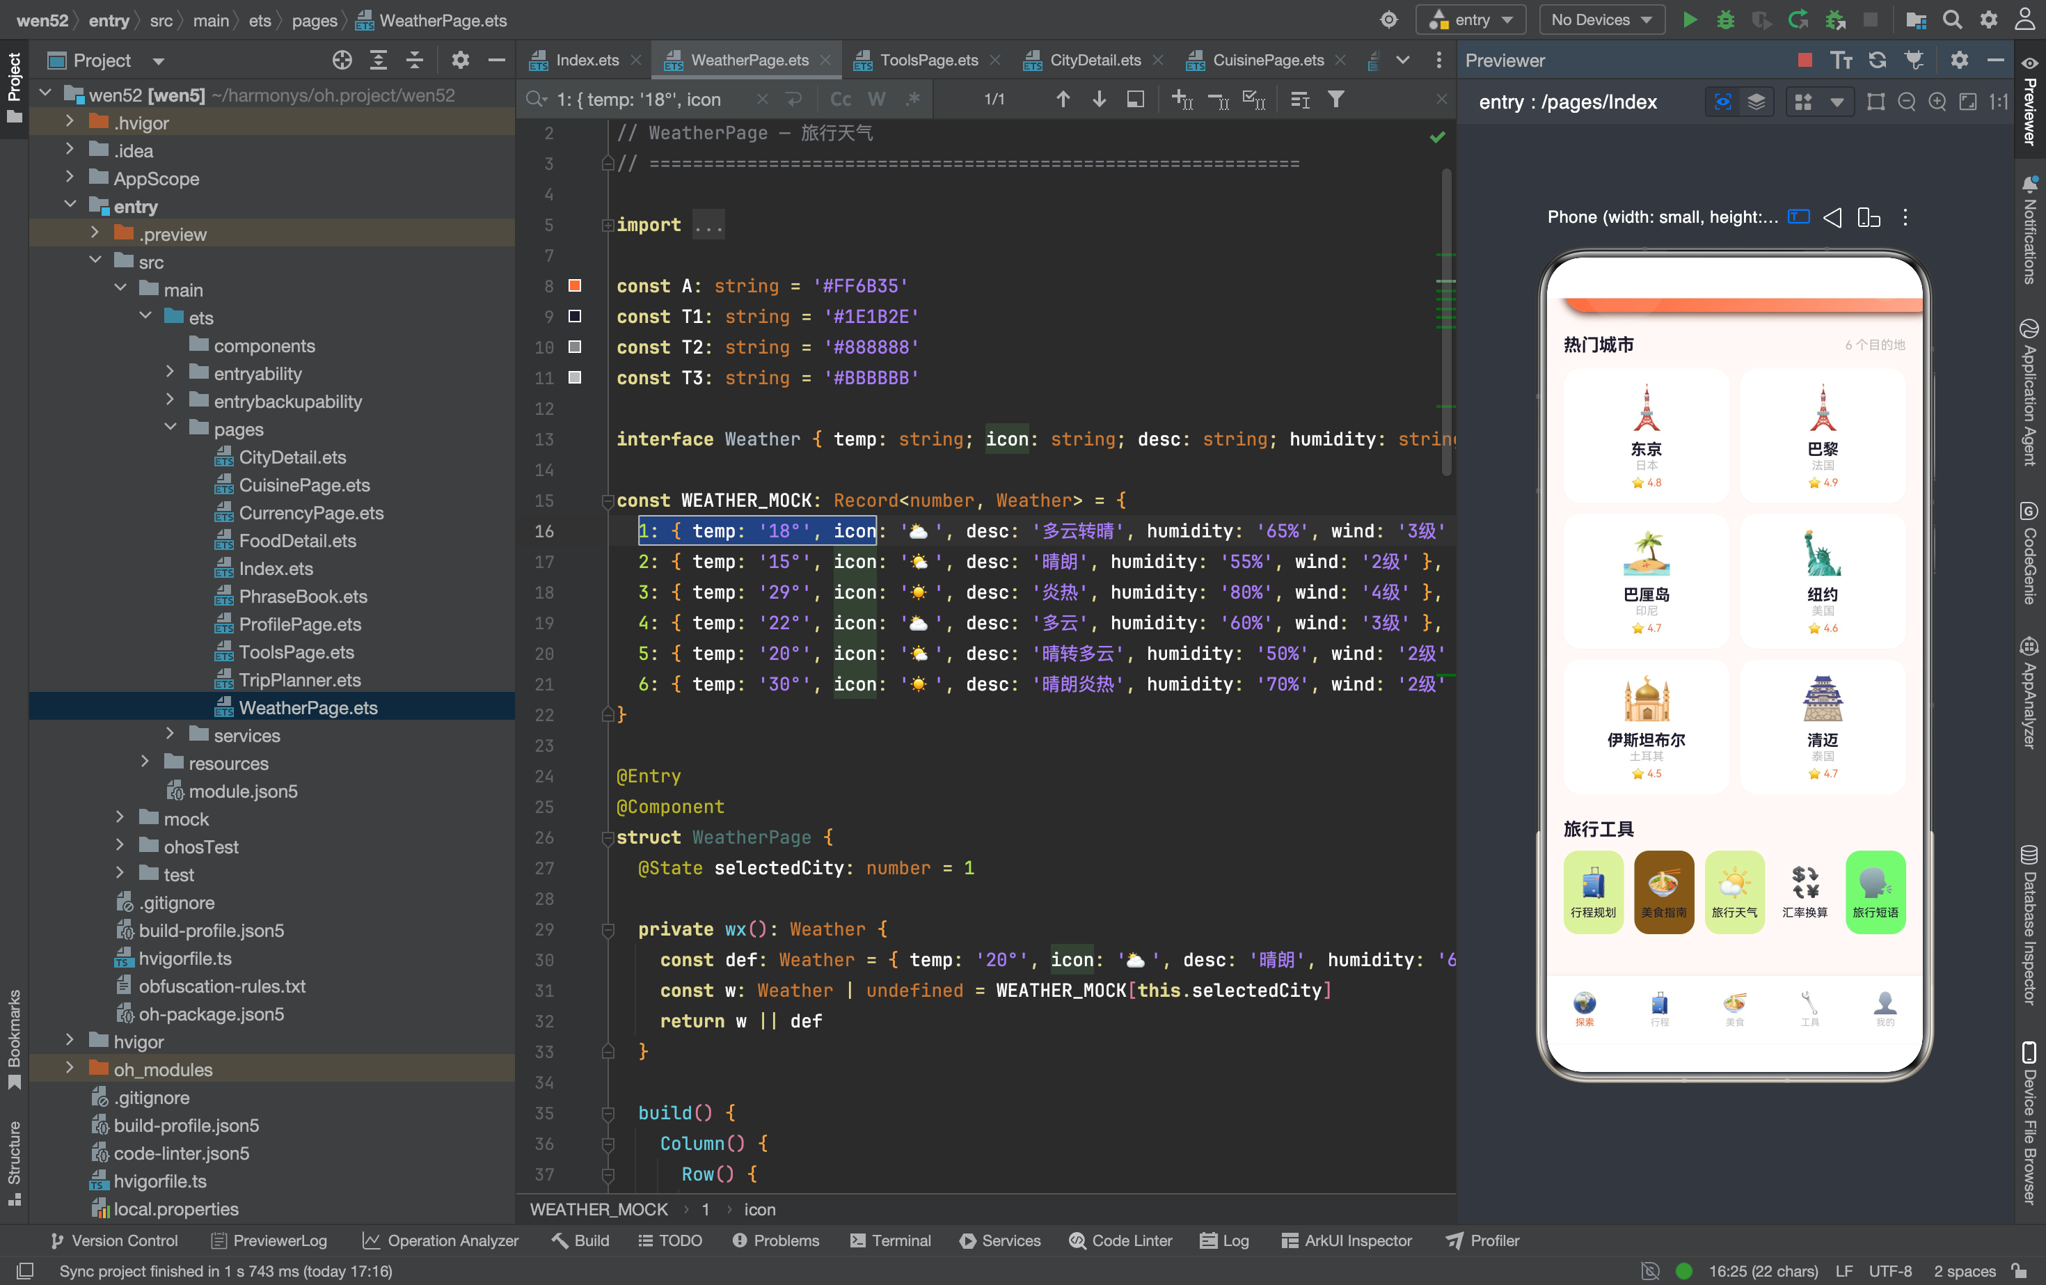Click the #FF6B35 orange gutter swatch
Screen dimensions: 2046x1285
574,285
